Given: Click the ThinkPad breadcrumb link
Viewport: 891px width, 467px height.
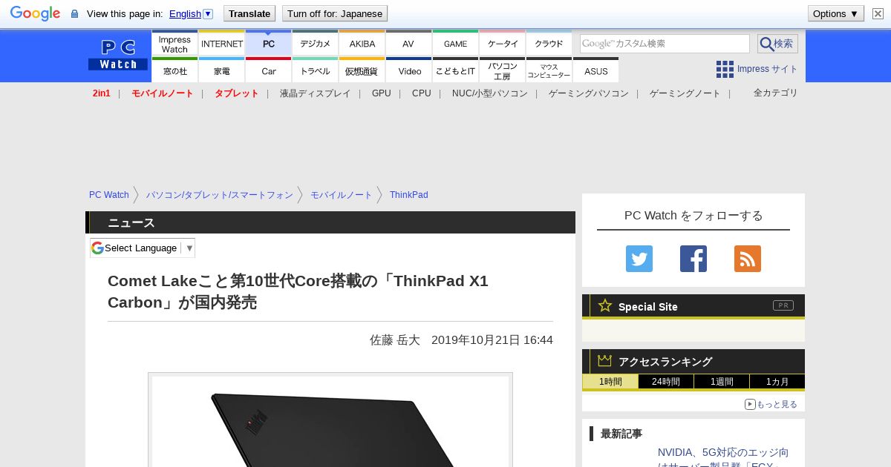Looking at the screenshot, I should pos(409,195).
